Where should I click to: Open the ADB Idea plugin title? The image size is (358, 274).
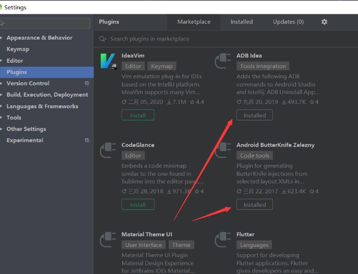249,56
